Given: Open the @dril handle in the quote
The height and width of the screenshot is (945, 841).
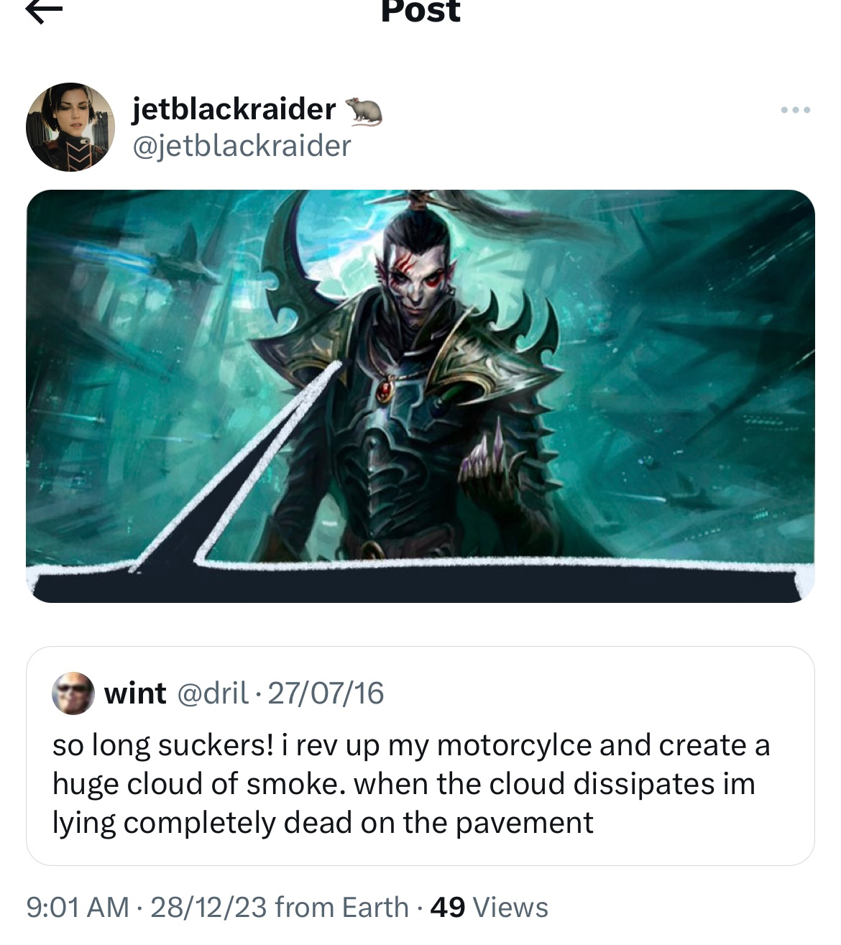Looking at the screenshot, I should coord(212,693).
